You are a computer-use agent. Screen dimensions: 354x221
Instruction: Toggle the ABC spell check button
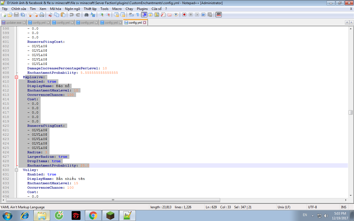219,15
